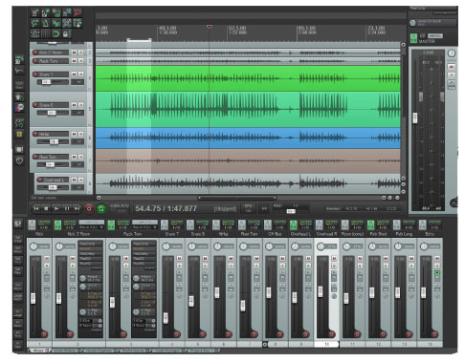The width and height of the screenshot is (465, 362).
Task: Toggle envelope move toolbar icon
Action: click(x=35, y=33)
